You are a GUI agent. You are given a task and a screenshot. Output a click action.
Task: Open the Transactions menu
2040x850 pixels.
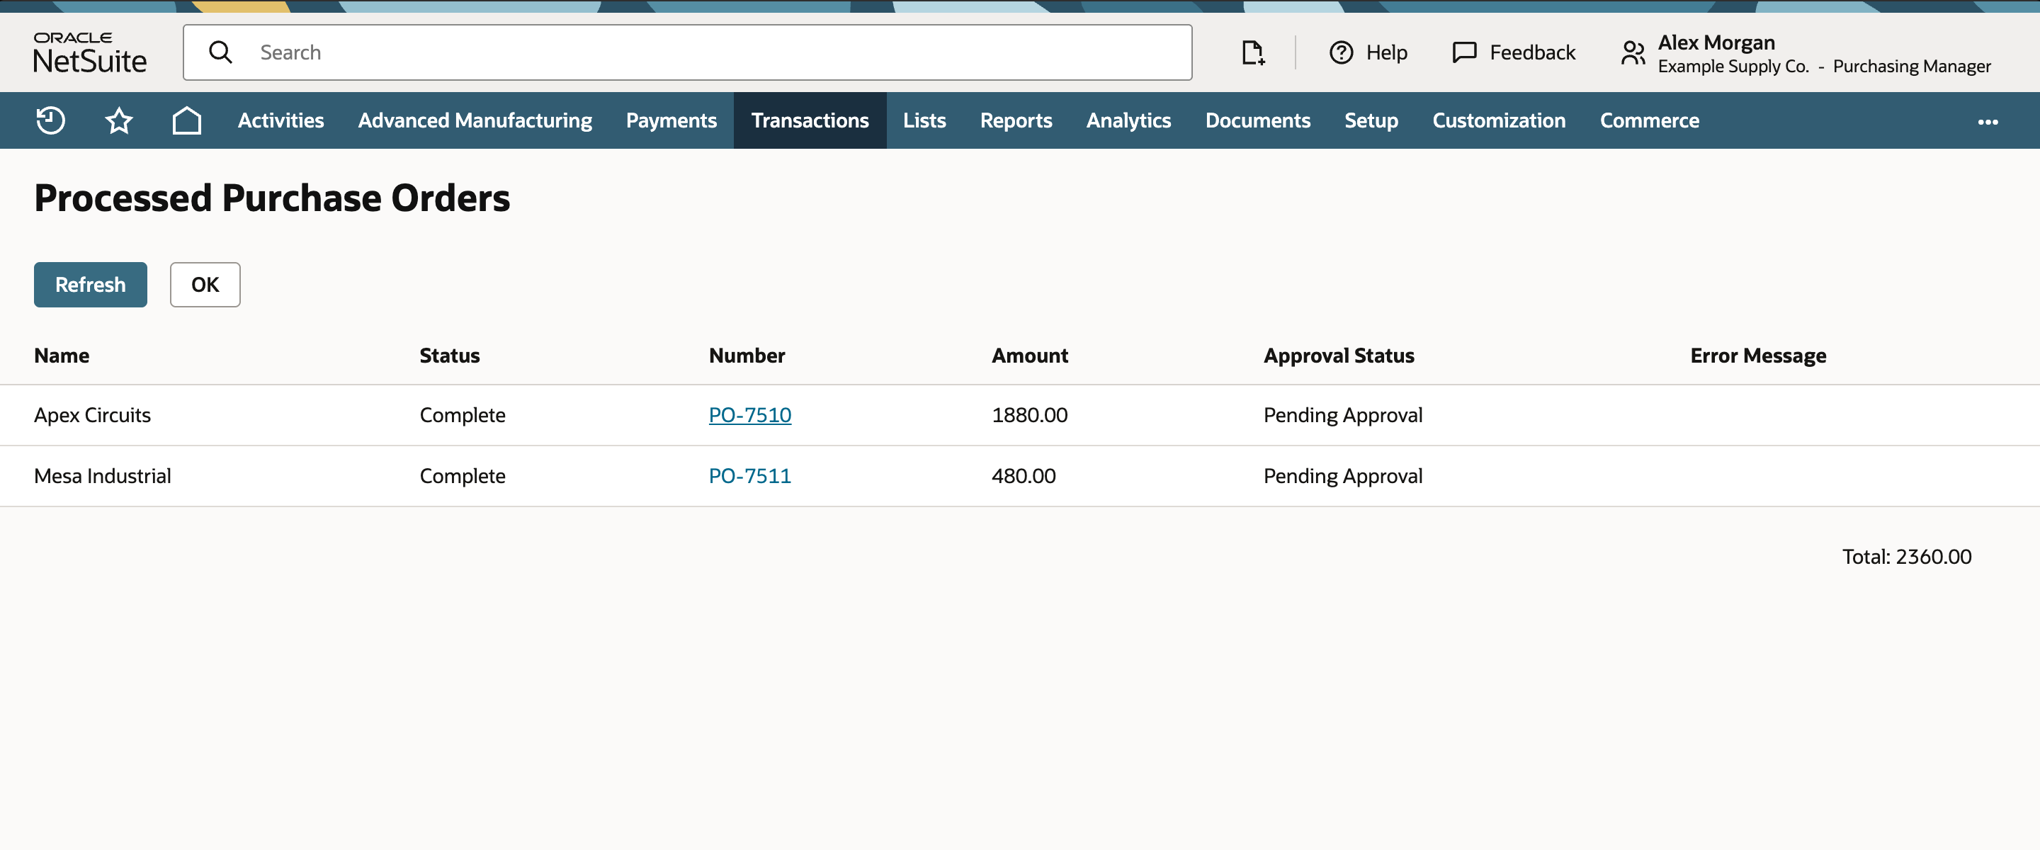coord(810,120)
